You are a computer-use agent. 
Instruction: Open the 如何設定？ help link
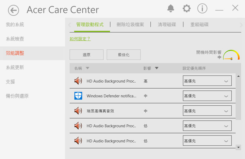(x=80, y=39)
